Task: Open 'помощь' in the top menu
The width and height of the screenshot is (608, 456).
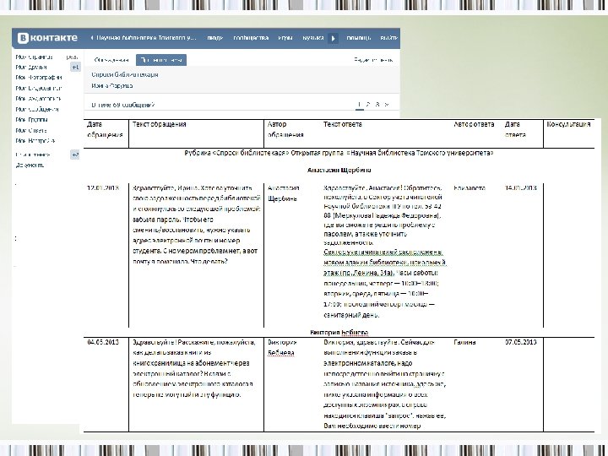Action: click(x=359, y=38)
